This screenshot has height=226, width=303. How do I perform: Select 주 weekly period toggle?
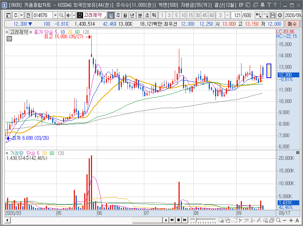[118, 15]
